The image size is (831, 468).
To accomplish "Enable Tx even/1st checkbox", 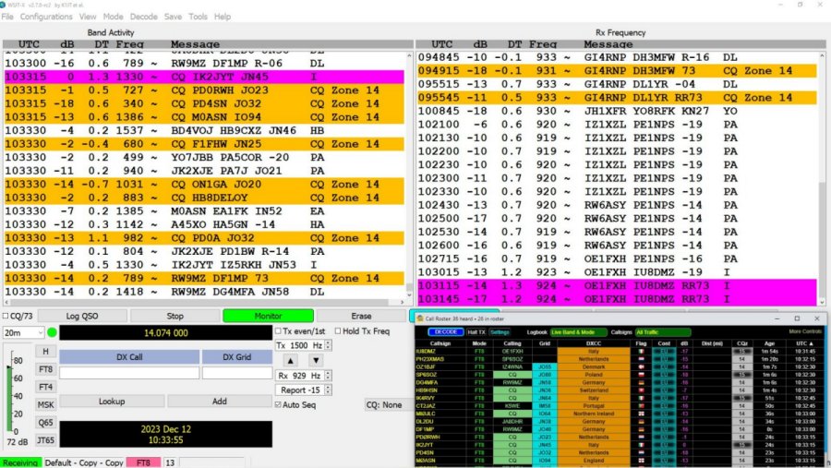I will 278,330.
